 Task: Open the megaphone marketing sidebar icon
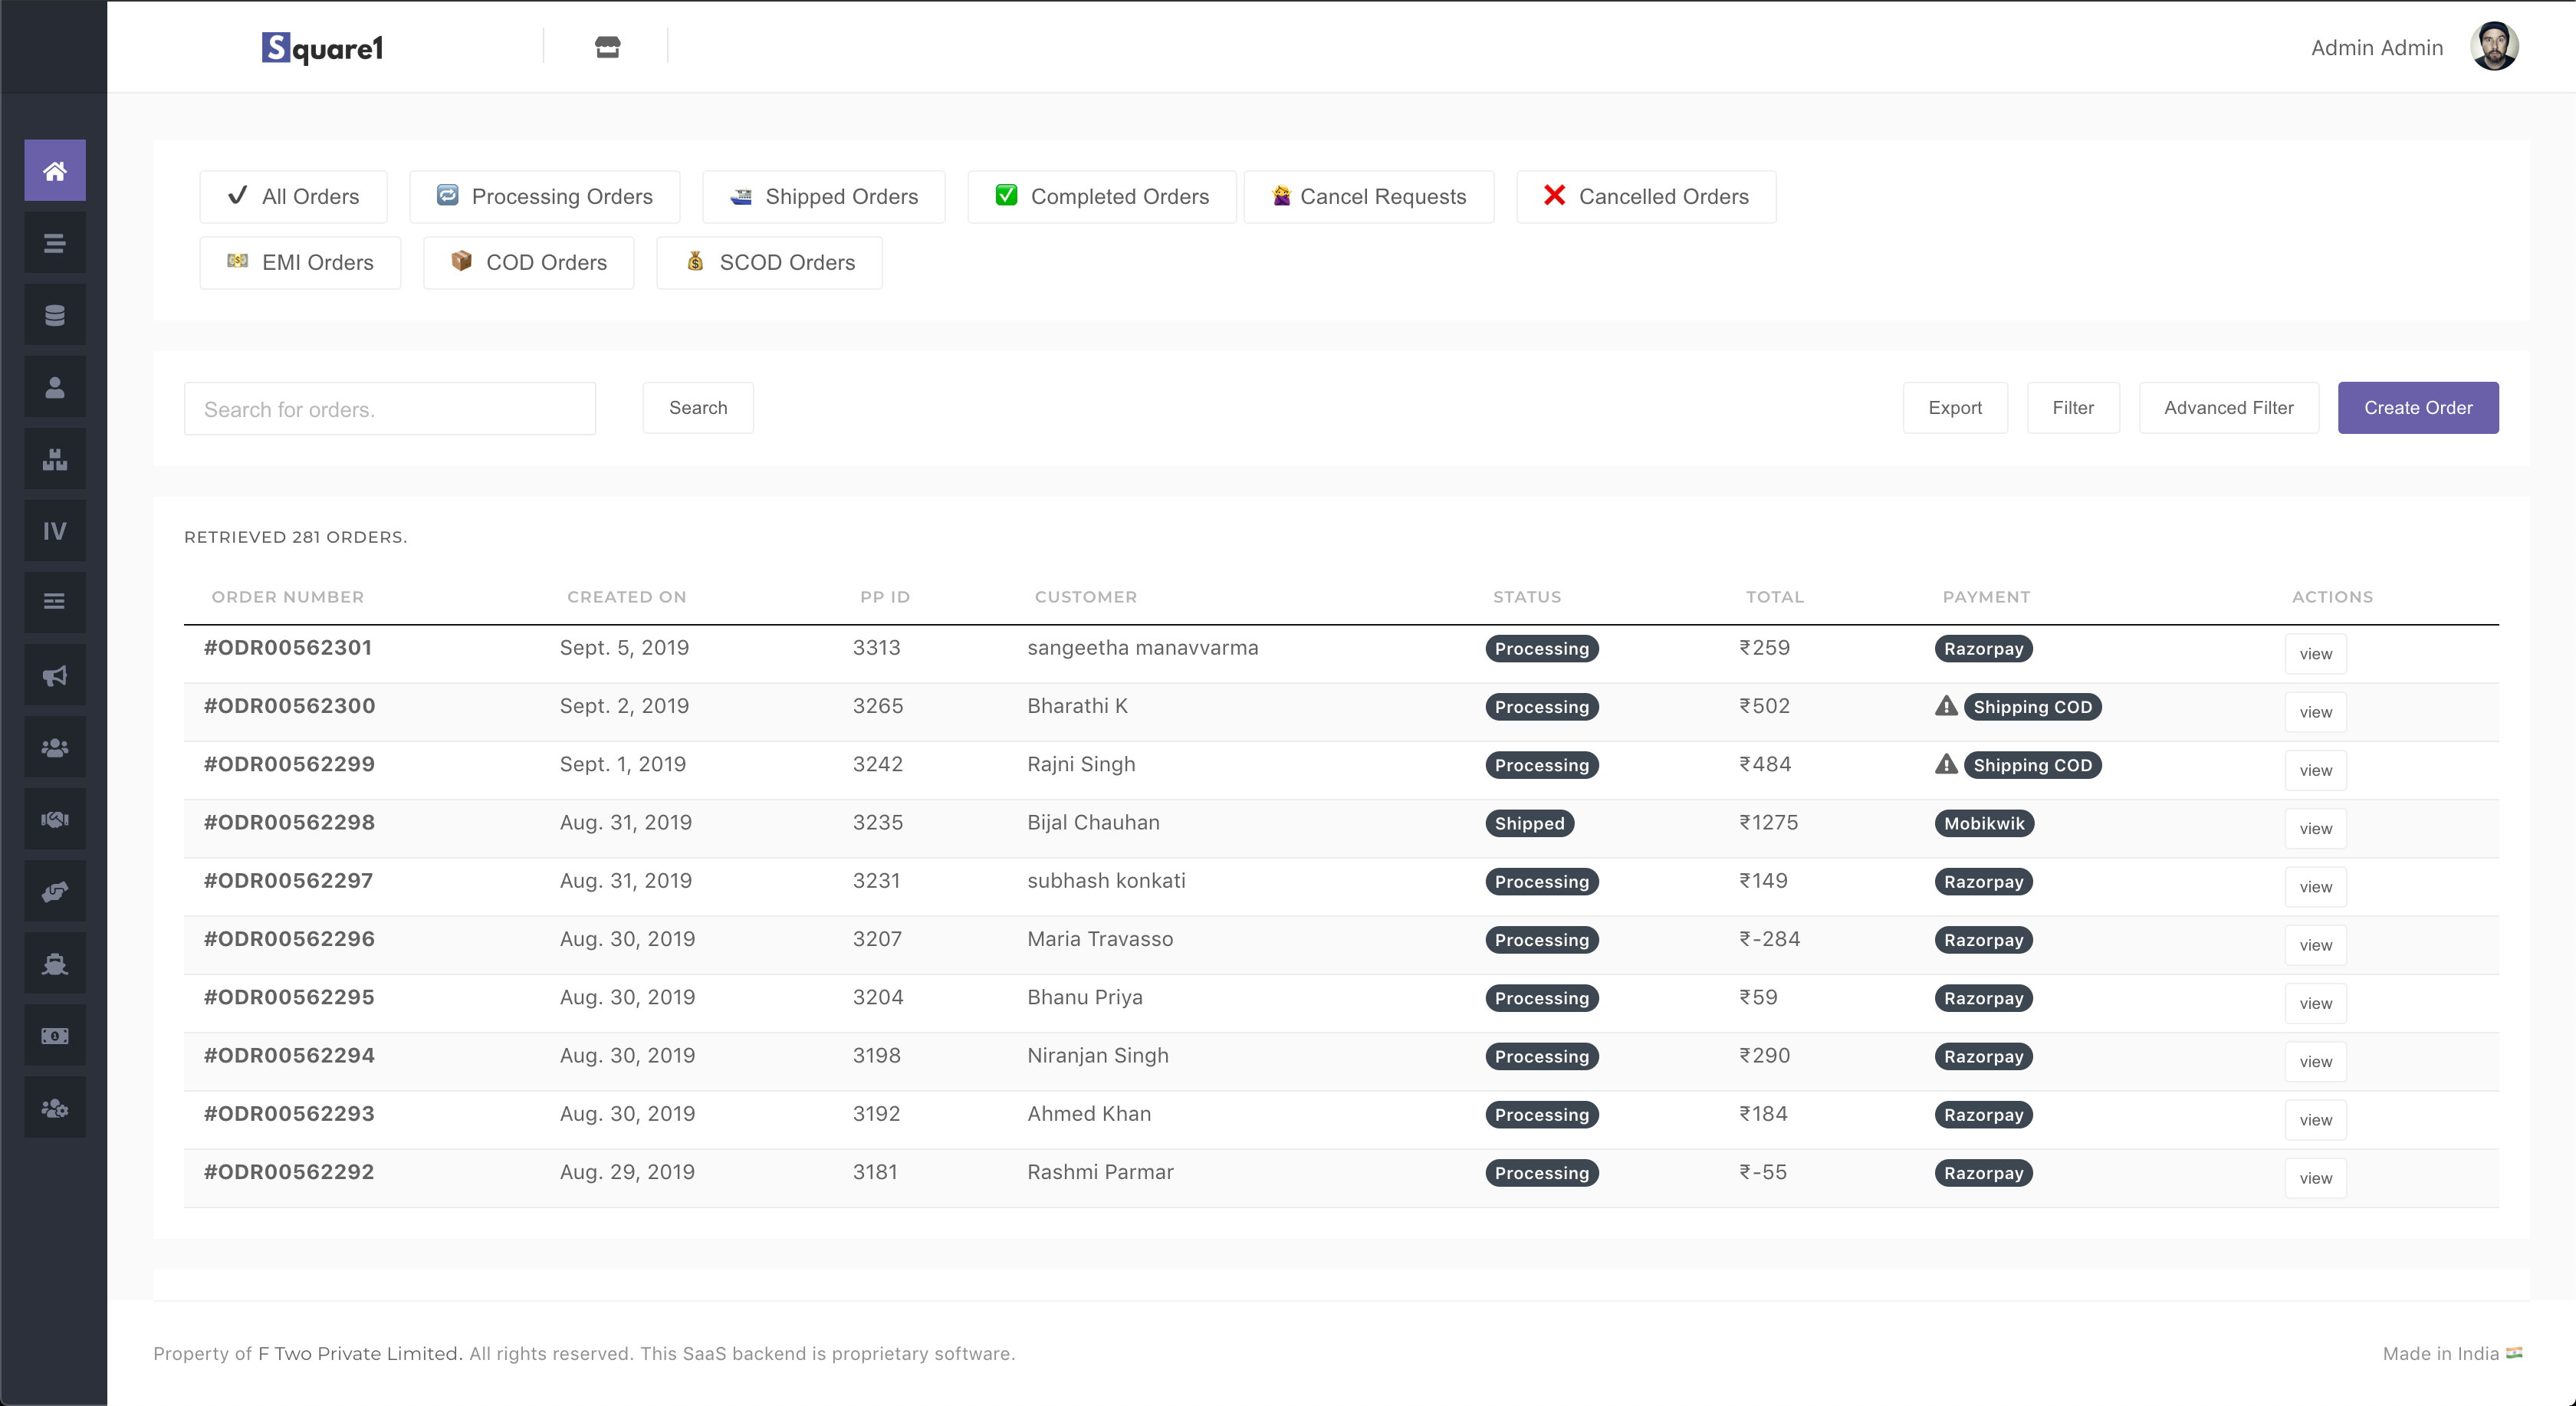[54, 675]
